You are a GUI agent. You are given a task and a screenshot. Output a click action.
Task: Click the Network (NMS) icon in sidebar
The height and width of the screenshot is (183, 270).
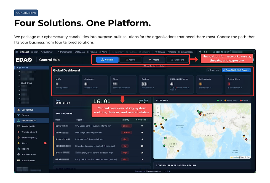point(18,121)
